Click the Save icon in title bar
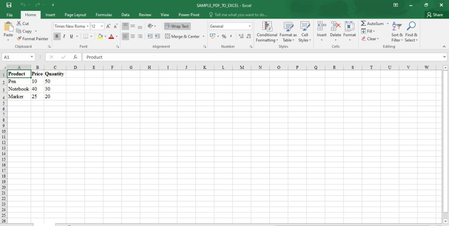This screenshot has width=449, height=226. [x=9, y=5]
